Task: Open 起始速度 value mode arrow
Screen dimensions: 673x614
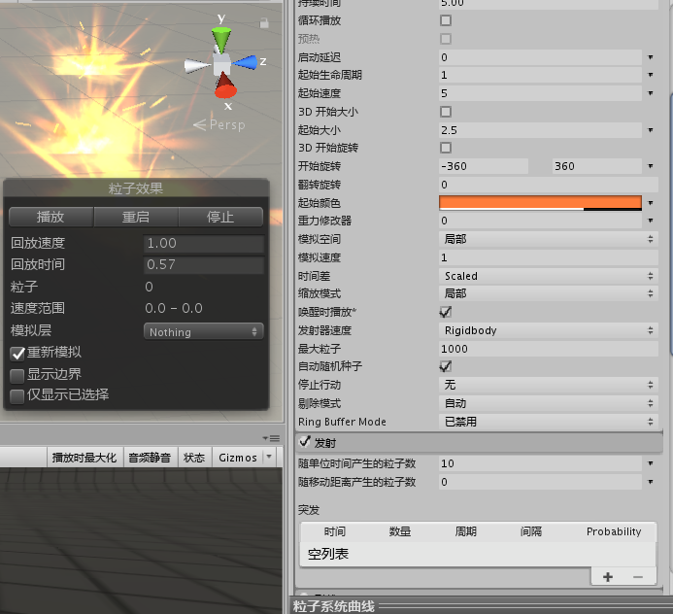Action: point(651,93)
